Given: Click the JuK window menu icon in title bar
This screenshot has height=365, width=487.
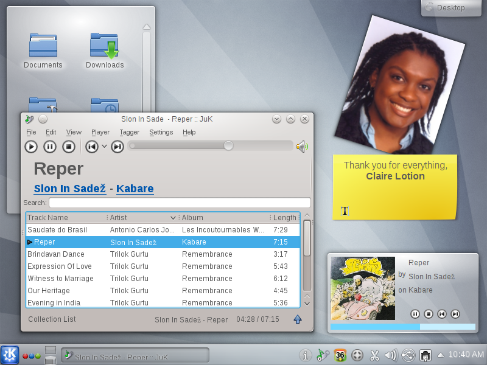Looking at the screenshot, I should click(x=29, y=119).
